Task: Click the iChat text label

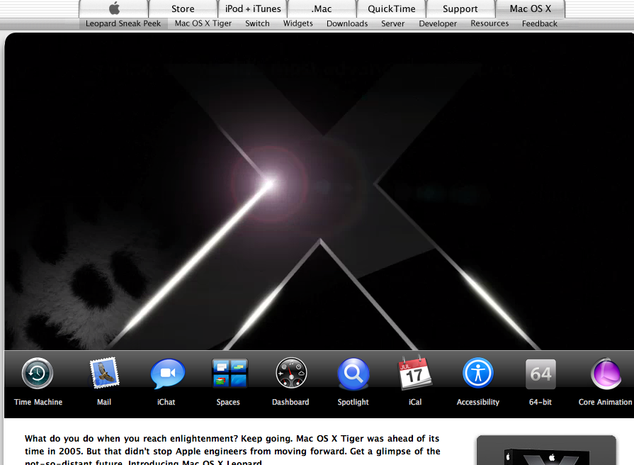Action: pyautogui.click(x=166, y=402)
